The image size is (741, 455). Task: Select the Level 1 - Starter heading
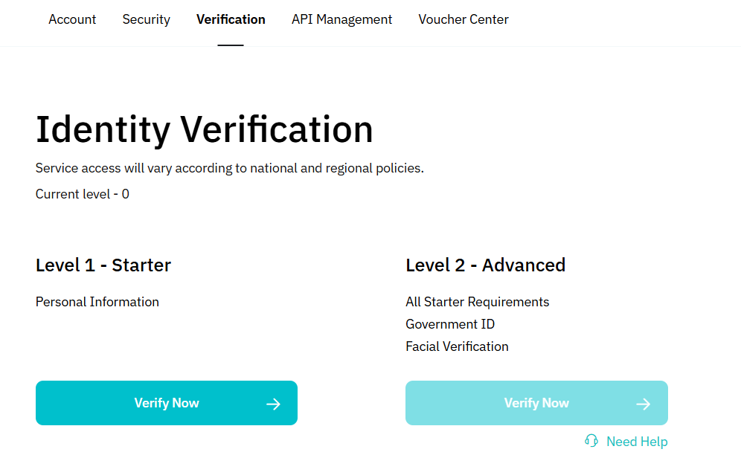click(103, 265)
